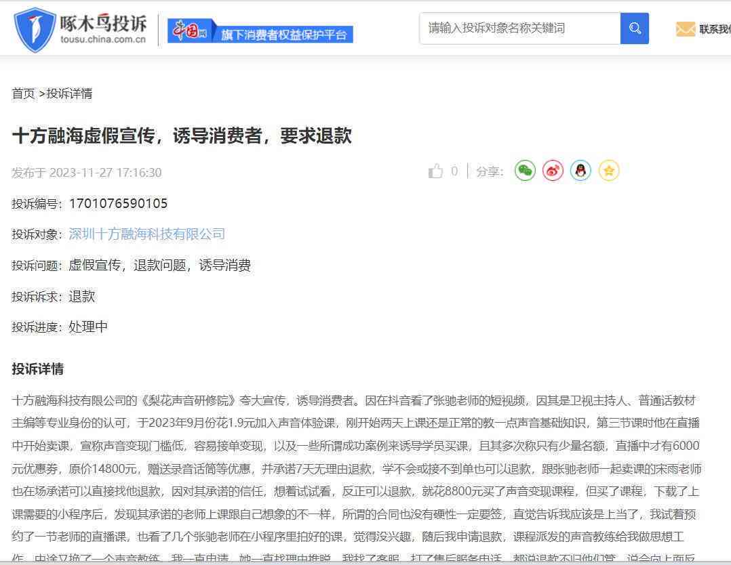The width and height of the screenshot is (731, 565).
Task: Share the complaint via WeChat icon
Action: coord(525,171)
